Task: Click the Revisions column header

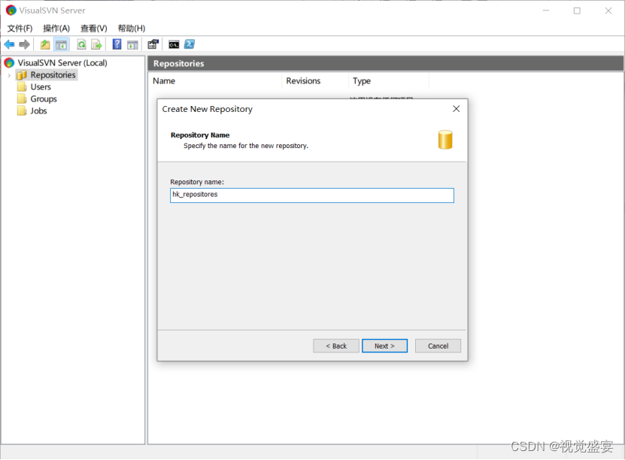Action: tap(315, 81)
